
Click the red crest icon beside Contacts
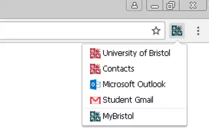pos(95,69)
